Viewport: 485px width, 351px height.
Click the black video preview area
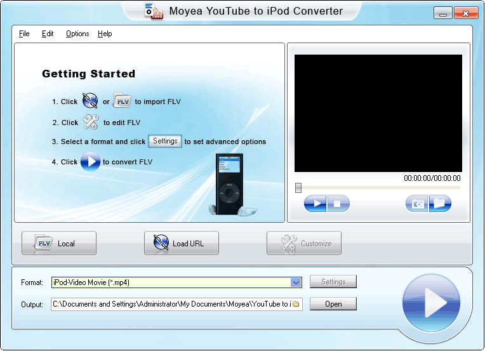378,113
